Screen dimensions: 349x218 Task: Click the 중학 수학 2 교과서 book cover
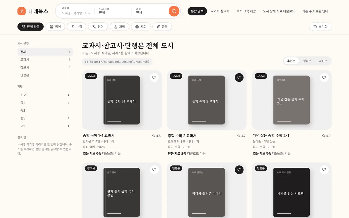[x=206, y=100]
